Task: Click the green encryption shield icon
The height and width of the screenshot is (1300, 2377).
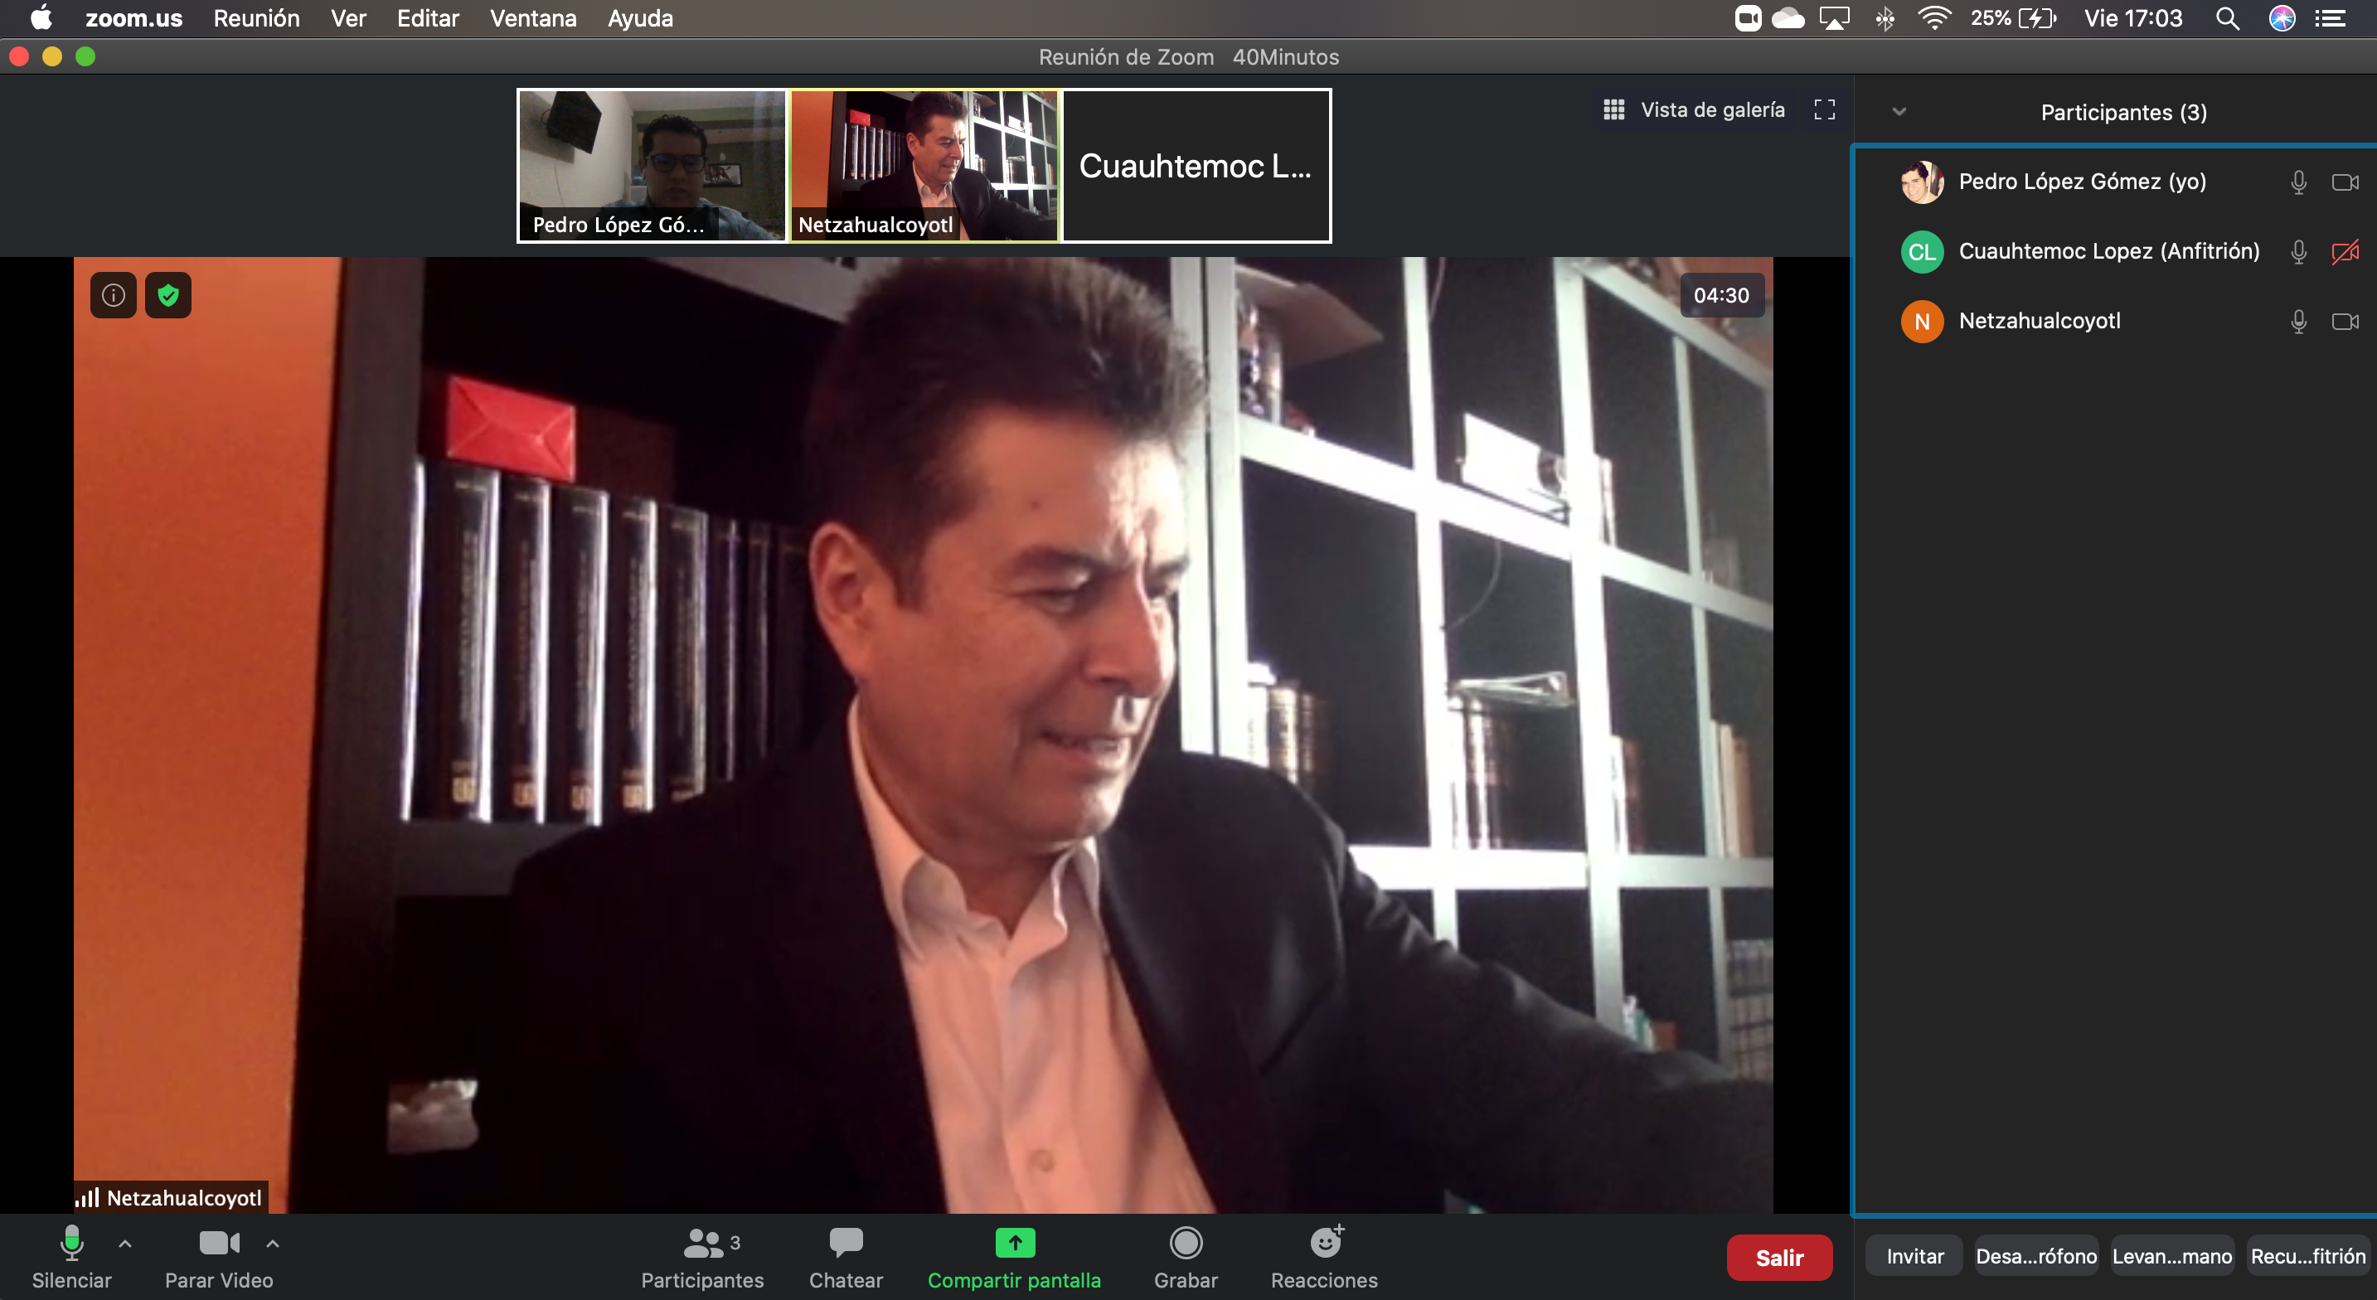Action: tap(168, 295)
